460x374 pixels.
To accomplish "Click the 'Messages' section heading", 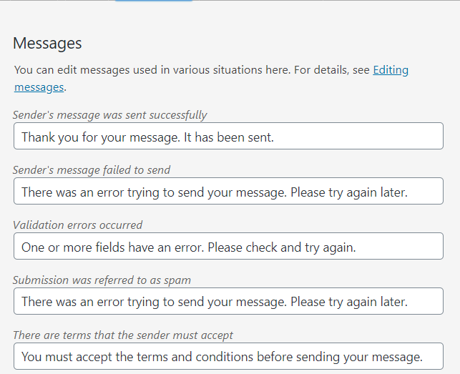I will click(x=47, y=43).
